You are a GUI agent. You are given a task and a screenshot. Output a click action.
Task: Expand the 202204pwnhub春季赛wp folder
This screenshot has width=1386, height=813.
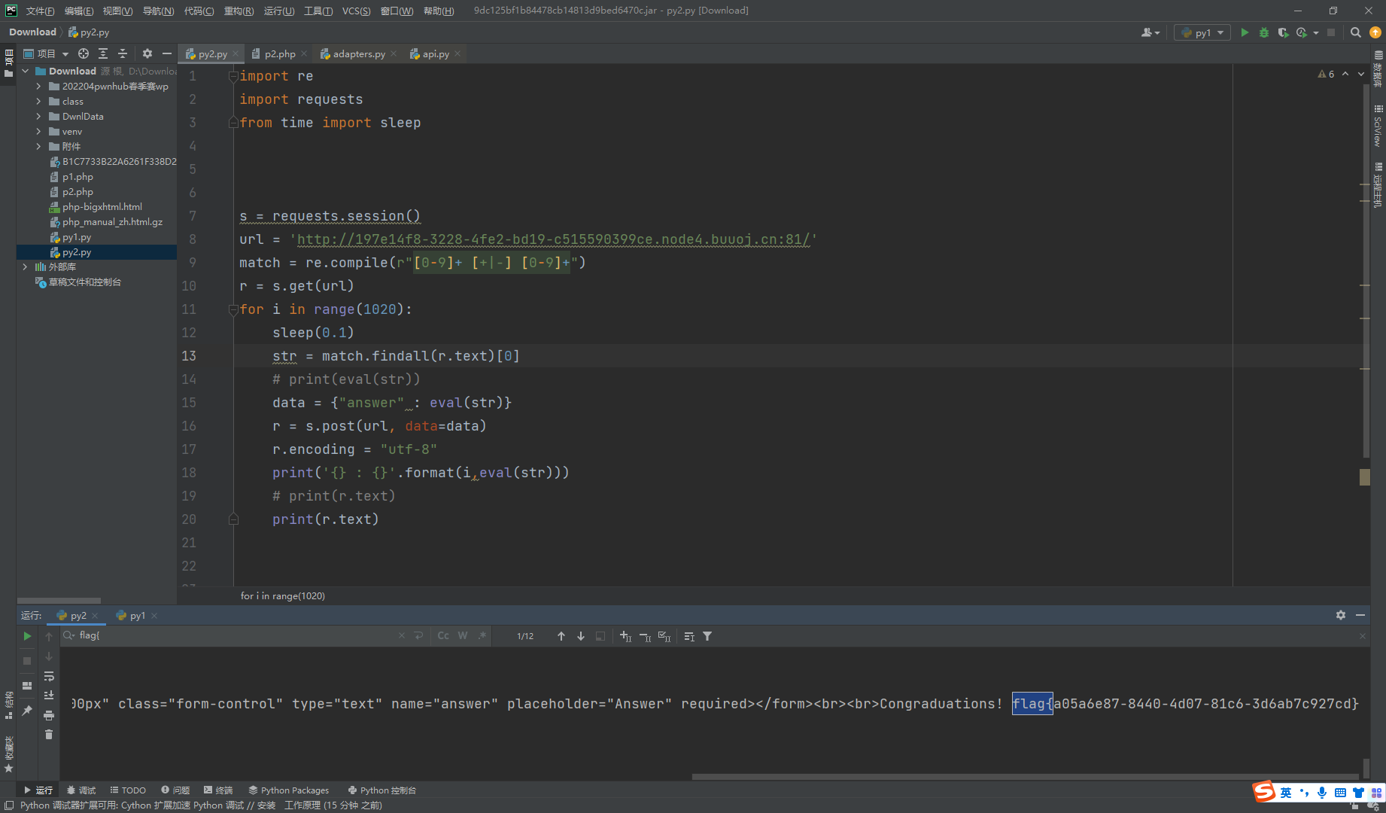click(x=38, y=87)
